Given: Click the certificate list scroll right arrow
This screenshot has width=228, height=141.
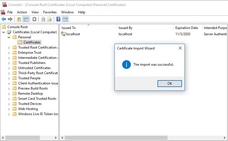Looking at the screenshot, I should tap(225, 138).
